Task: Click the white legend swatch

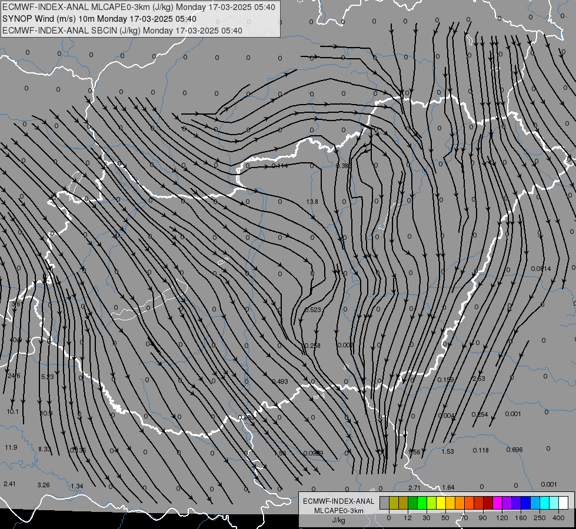Action: click(x=563, y=503)
